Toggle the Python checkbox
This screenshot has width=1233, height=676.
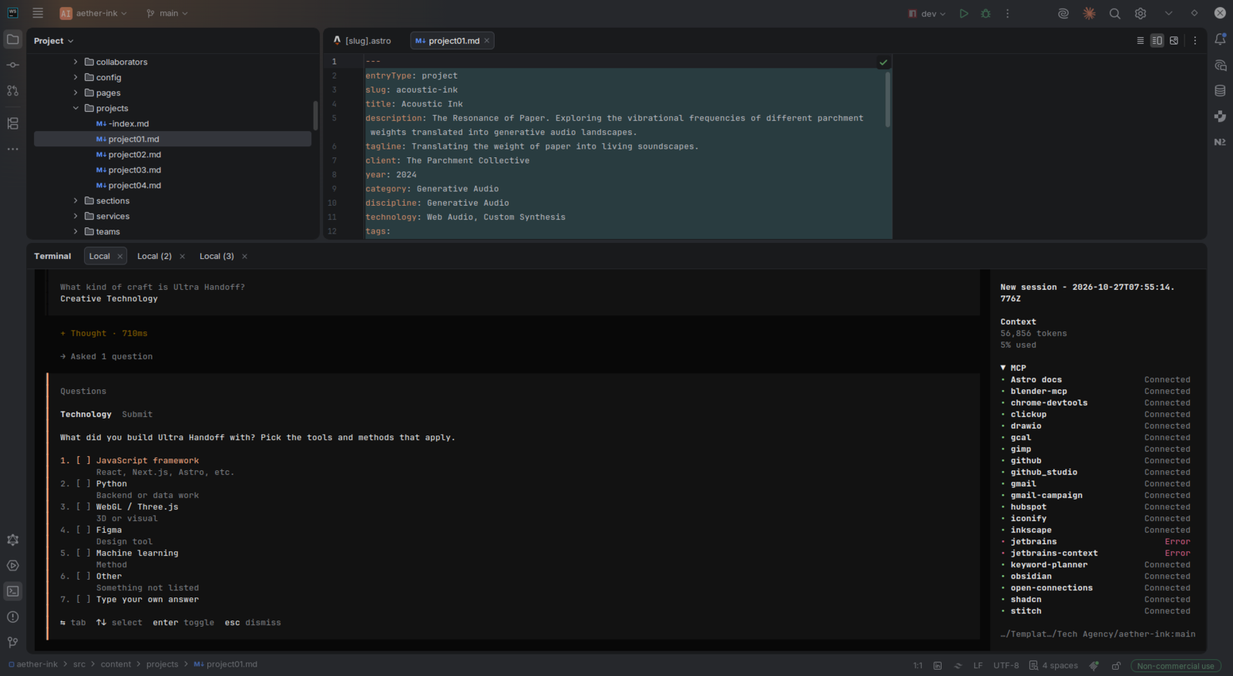[83, 484]
